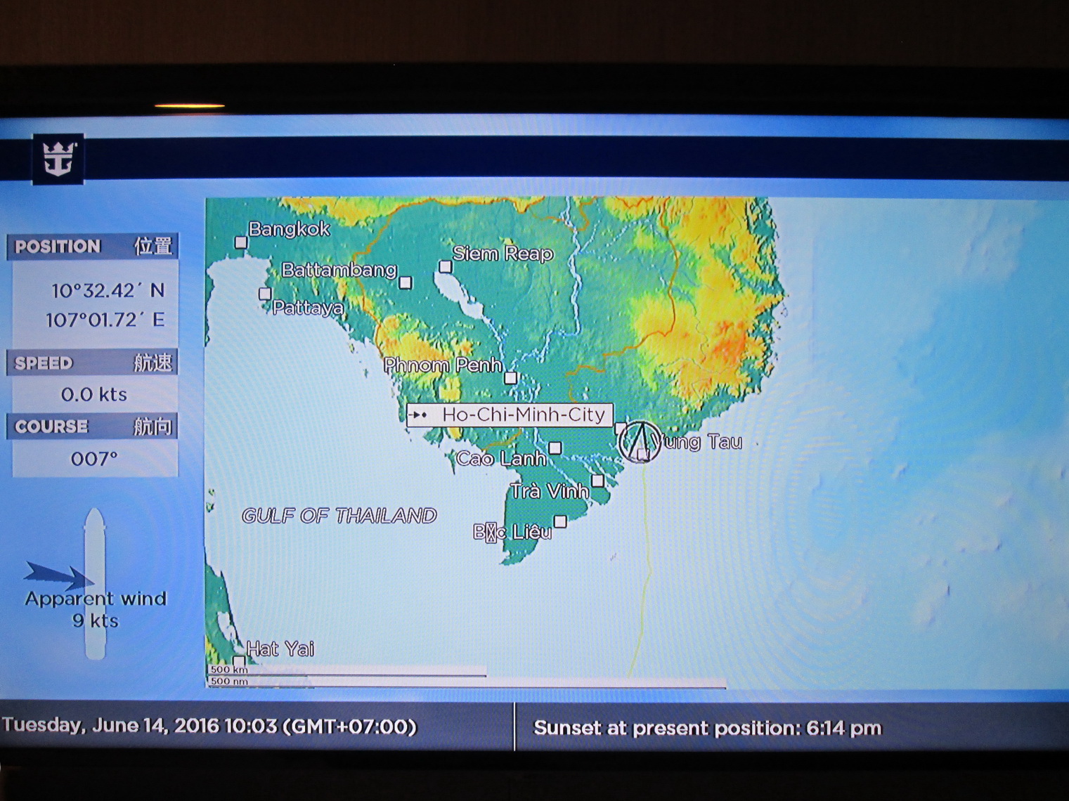Click the Trà Vinh city marker
This screenshot has width=1069, height=801.
(x=597, y=481)
